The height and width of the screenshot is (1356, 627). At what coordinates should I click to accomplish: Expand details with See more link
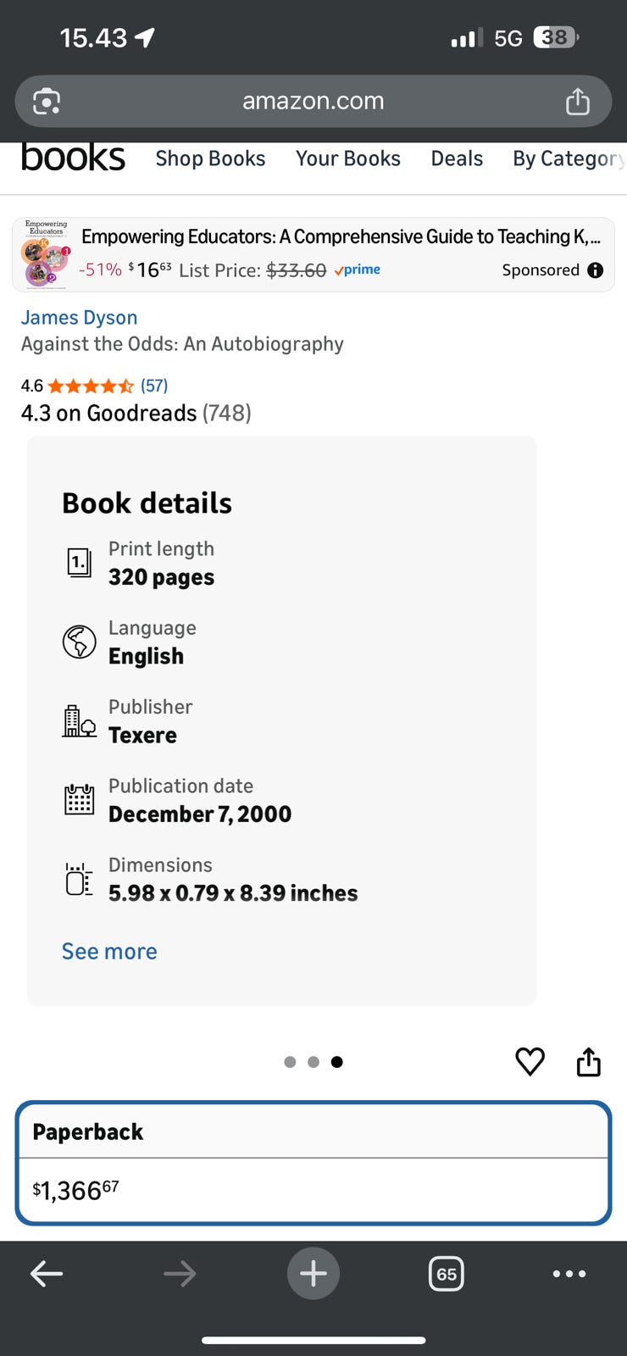109,951
